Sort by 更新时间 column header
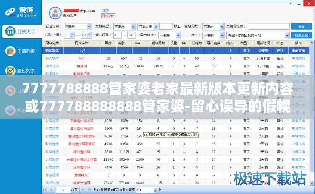The height and width of the screenshot is (194, 315). pyautogui.click(x=263, y=43)
